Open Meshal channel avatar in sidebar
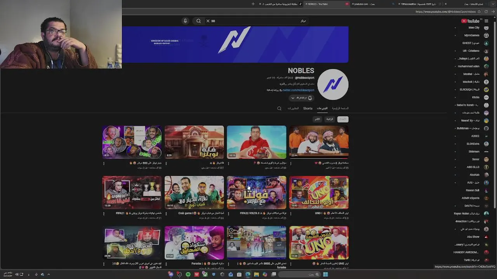This screenshot has width=497, height=279. click(x=486, y=74)
